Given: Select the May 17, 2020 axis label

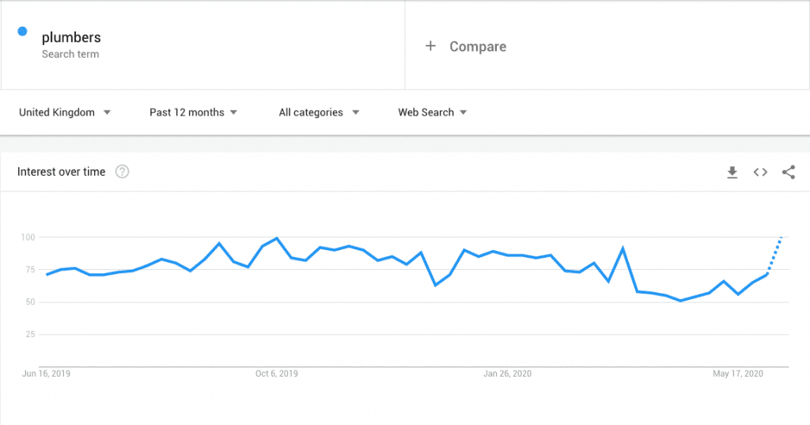Looking at the screenshot, I should pyautogui.click(x=736, y=374).
